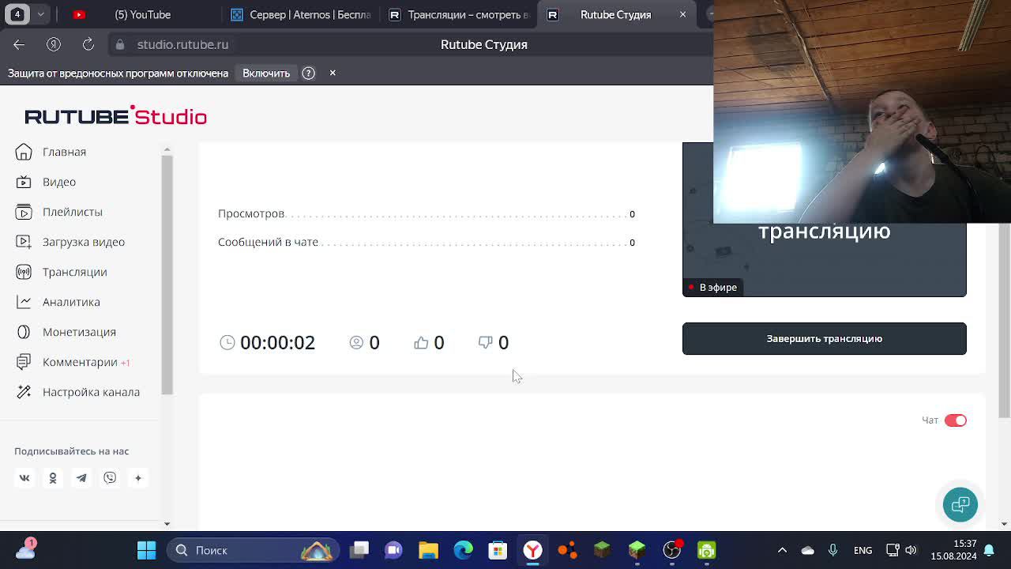The image size is (1011, 569).
Task: Click the sidebar scrollbar up arrow
Action: (167, 149)
